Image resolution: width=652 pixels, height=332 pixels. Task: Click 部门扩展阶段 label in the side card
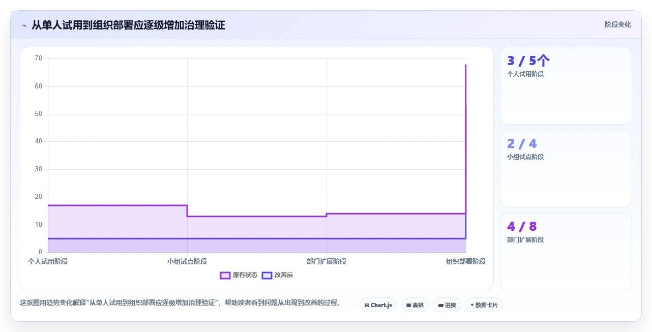(x=525, y=239)
